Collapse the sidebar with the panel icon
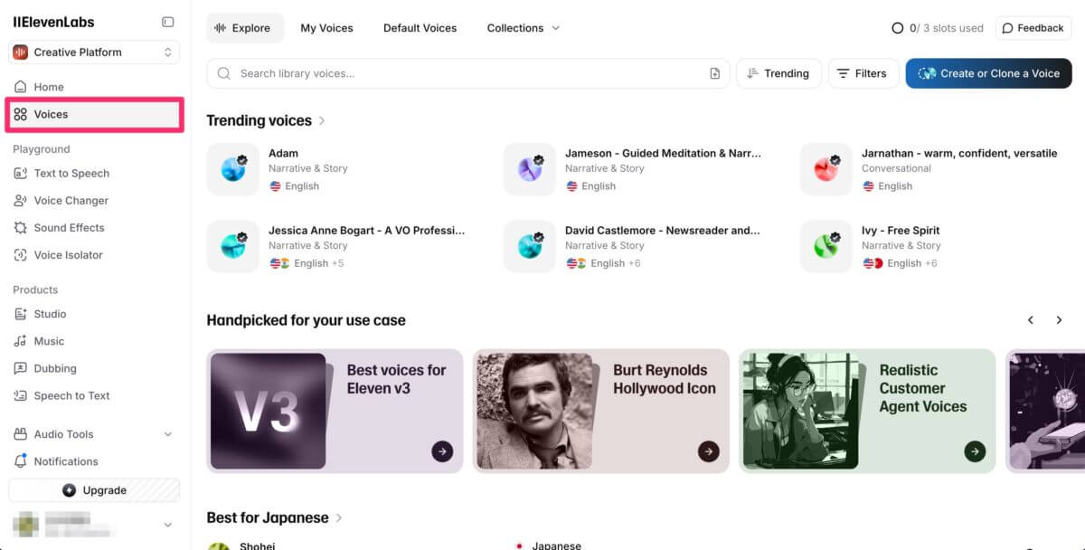Screen dimensions: 1085x550 [167, 22]
